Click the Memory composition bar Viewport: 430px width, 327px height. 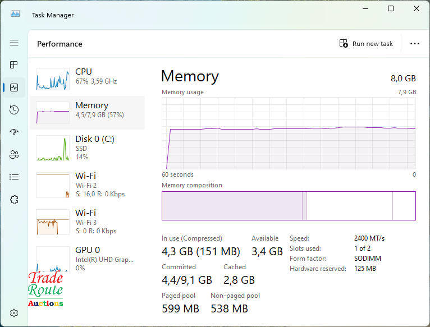289,206
